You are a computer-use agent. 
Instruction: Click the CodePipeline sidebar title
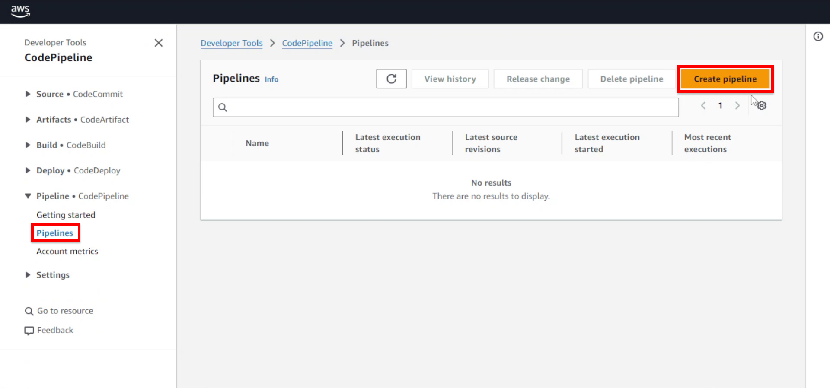58,57
